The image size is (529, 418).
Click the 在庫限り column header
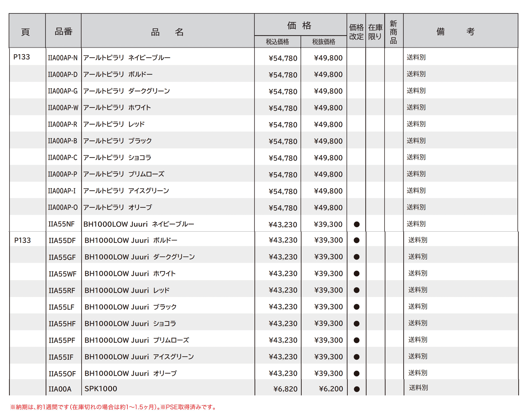[375, 31]
